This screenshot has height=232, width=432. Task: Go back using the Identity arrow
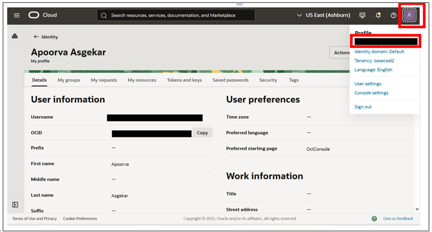tap(36, 37)
